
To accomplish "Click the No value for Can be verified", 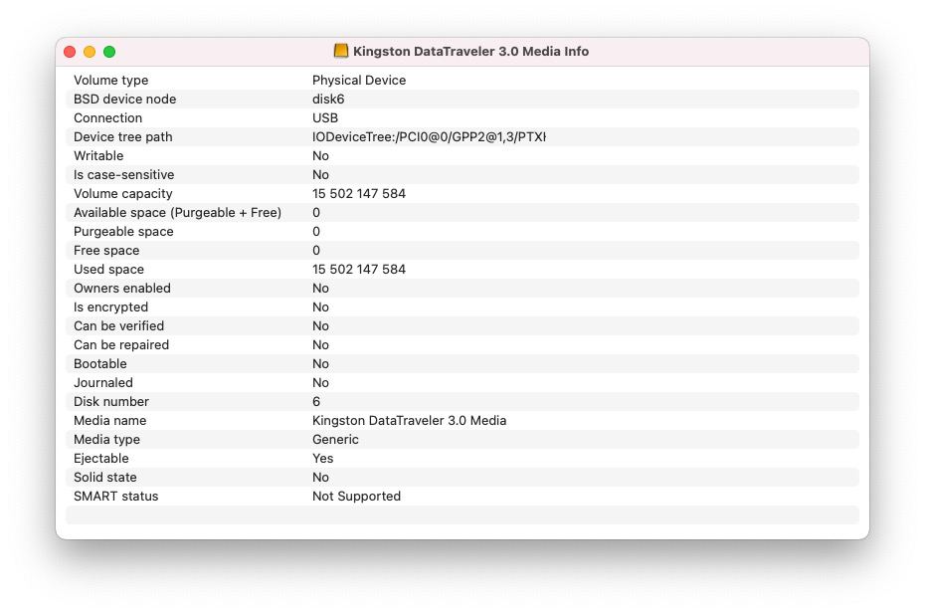I will click(x=320, y=325).
